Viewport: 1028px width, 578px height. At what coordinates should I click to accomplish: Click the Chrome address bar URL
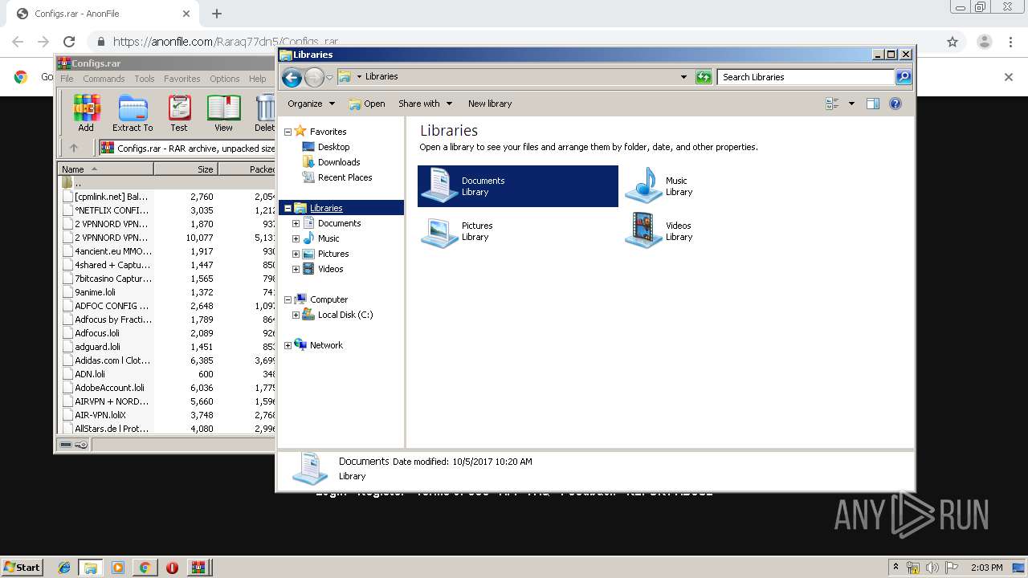(x=226, y=42)
